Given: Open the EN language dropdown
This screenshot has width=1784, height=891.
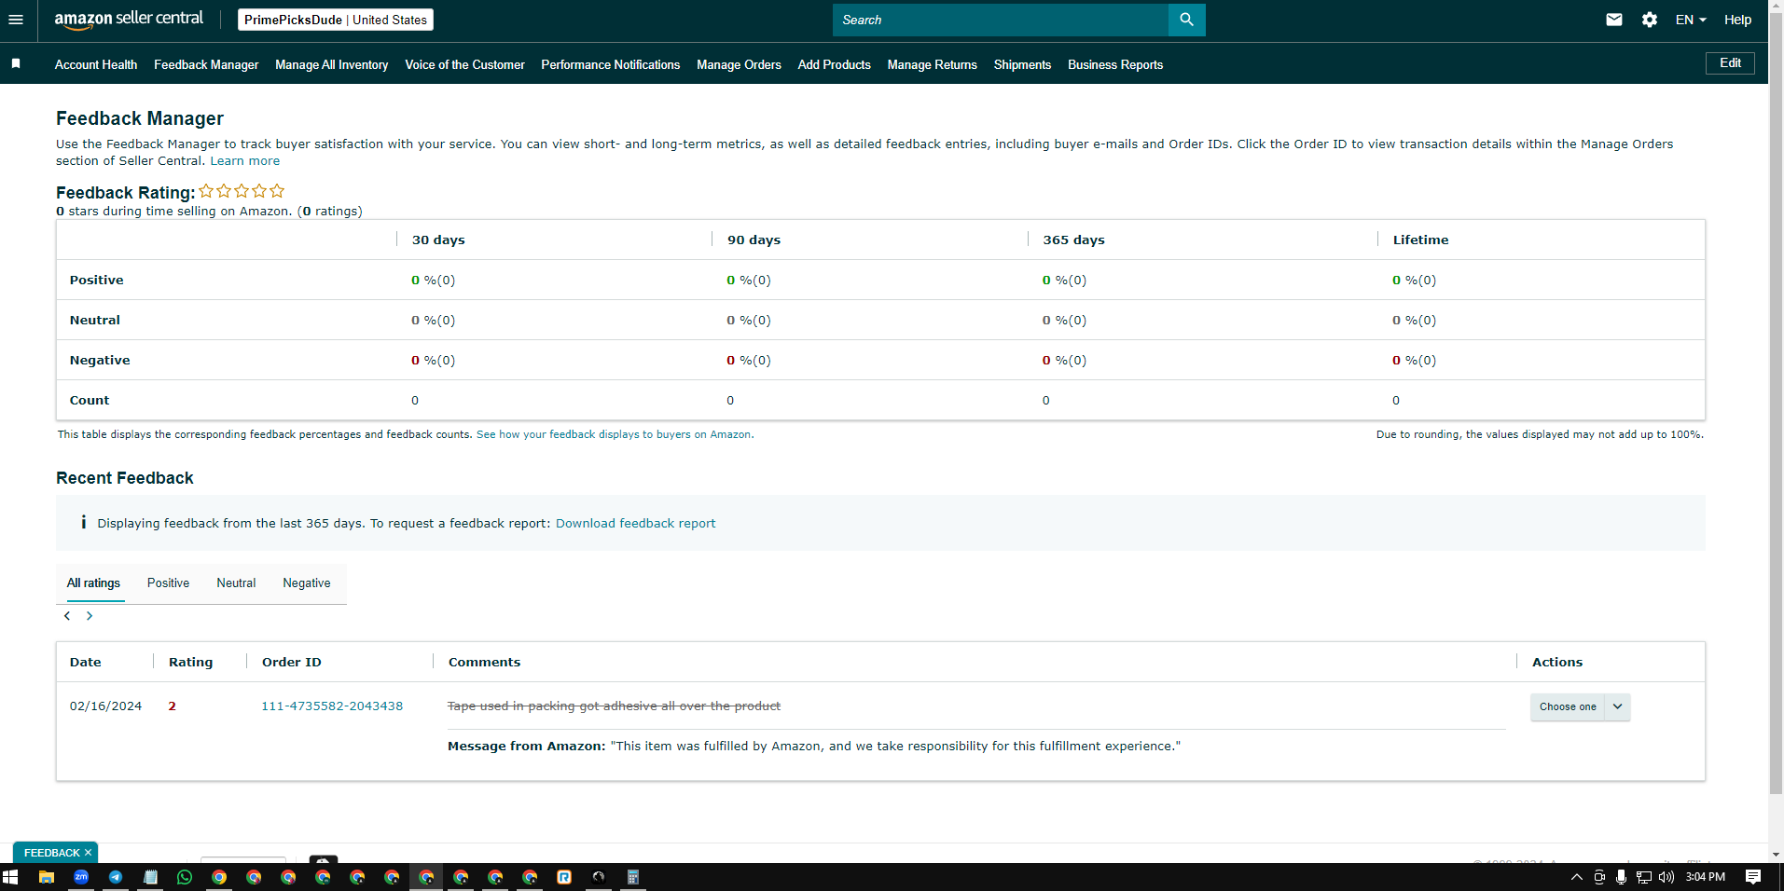Looking at the screenshot, I should (1691, 20).
